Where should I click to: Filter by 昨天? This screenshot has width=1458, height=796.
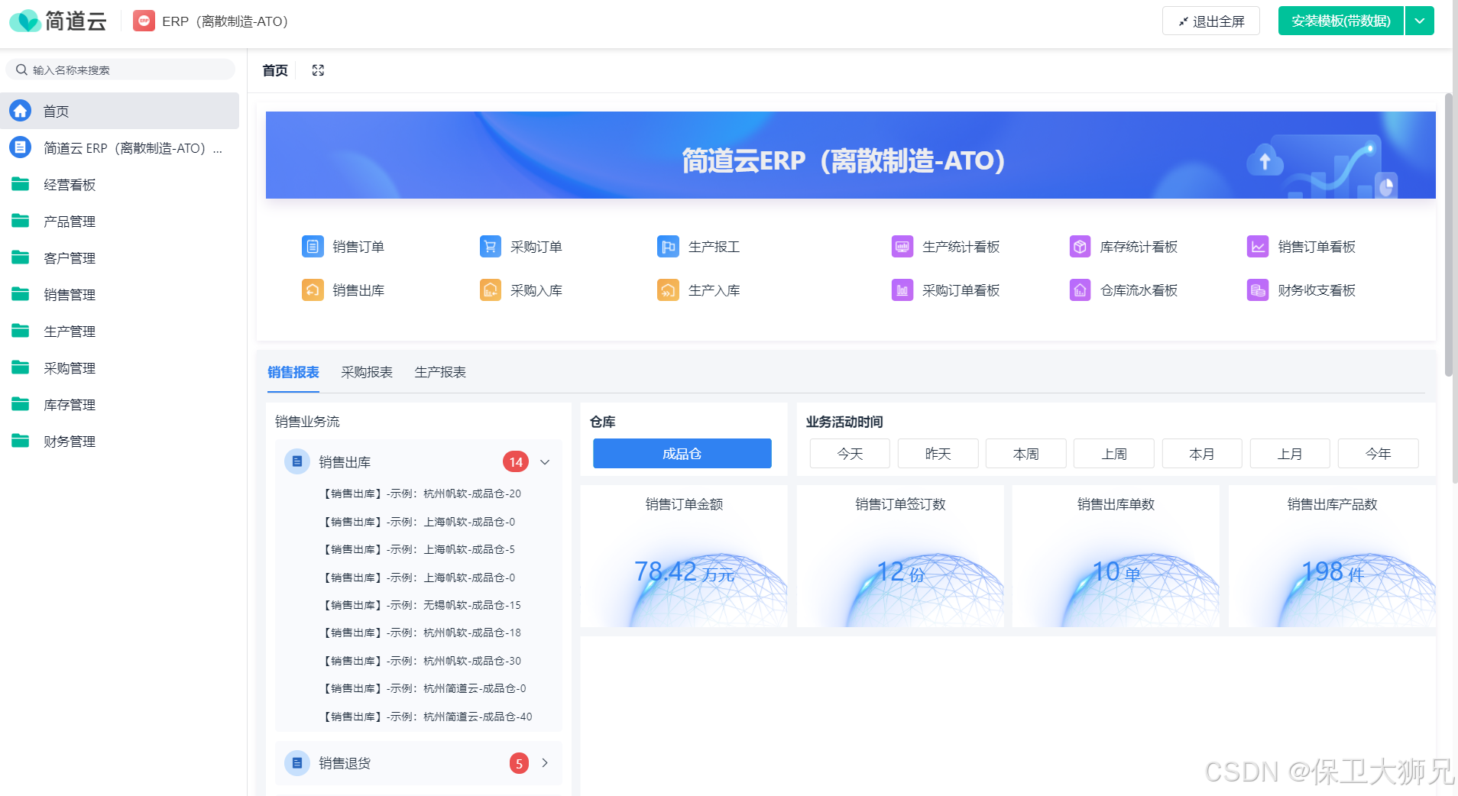pyautogui.click(x=938, y=453)
